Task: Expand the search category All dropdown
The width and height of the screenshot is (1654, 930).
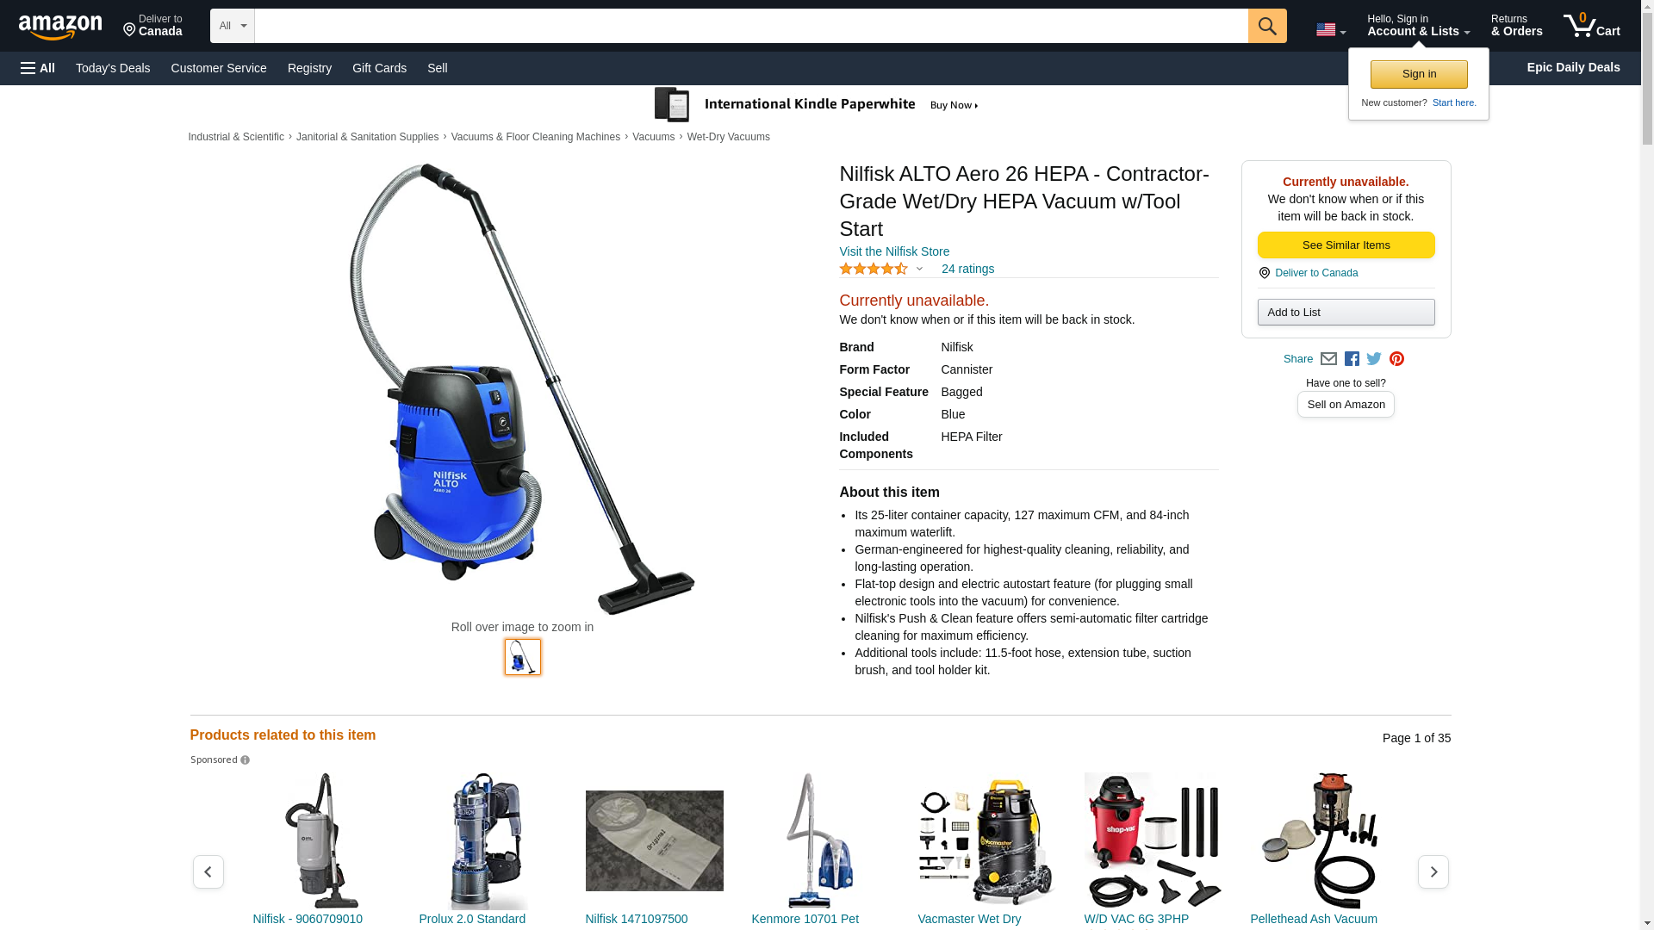Action: click(x=233, y=26)
